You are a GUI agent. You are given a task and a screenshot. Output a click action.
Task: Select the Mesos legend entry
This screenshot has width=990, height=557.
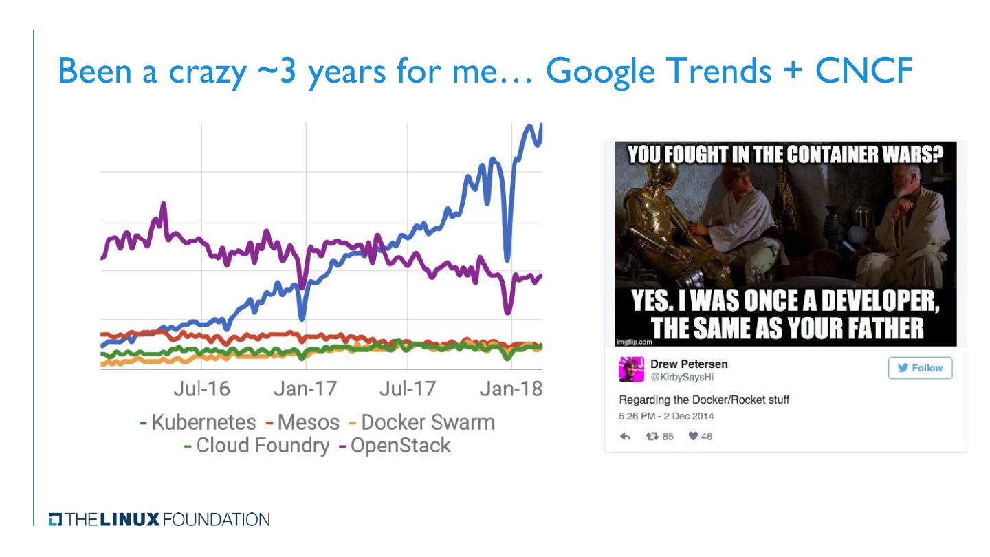tap(302, 422)
